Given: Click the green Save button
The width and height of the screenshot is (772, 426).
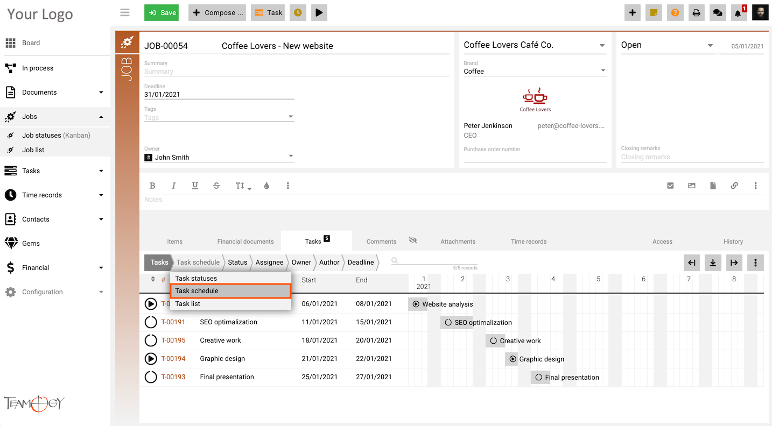Looking at the screenshot, I should [x=162, y=12].
